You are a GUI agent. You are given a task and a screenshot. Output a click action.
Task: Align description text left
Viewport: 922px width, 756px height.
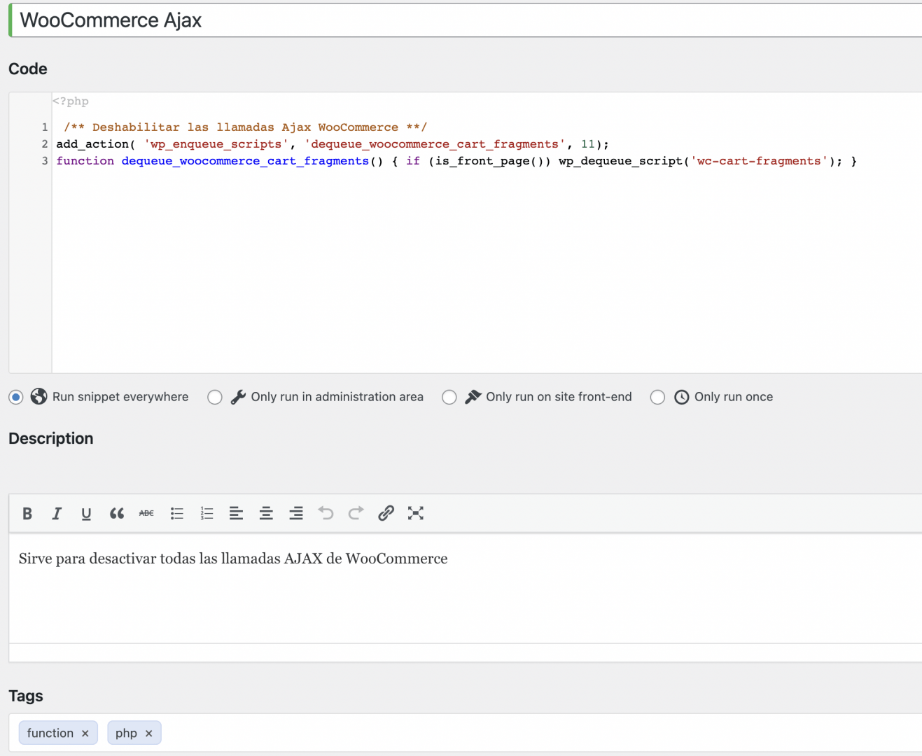point(237,514)
